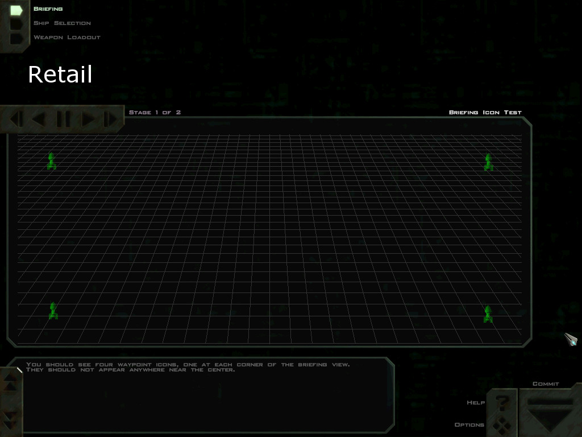Screen dimensions: 582x437
Task: Select the top-right waypoint icon
Action: tap(488, 162)
